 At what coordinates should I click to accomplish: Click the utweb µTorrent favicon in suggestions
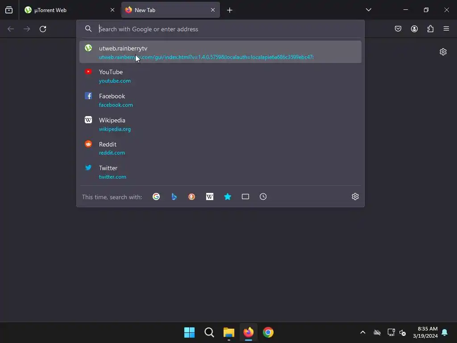[x=88, y=48]
